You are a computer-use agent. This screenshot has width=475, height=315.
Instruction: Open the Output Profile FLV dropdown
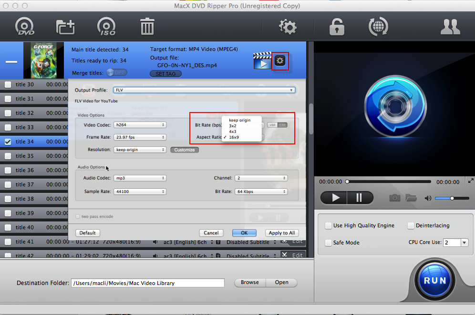[204, 90]
